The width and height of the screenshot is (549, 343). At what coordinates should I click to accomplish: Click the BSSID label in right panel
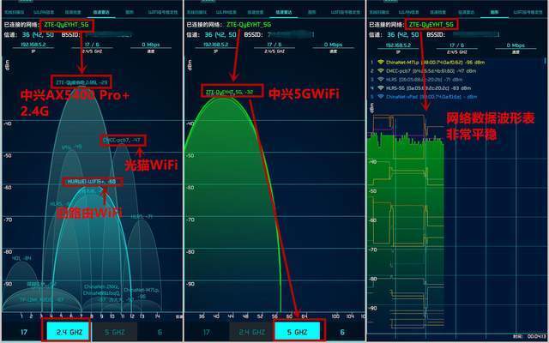pos(436,35)
